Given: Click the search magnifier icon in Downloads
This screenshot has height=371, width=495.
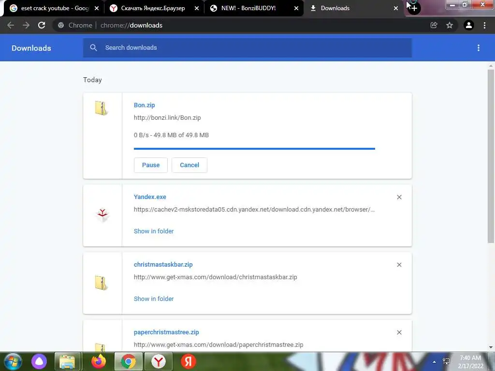Looking at the screenshot, I should [93, 48].
